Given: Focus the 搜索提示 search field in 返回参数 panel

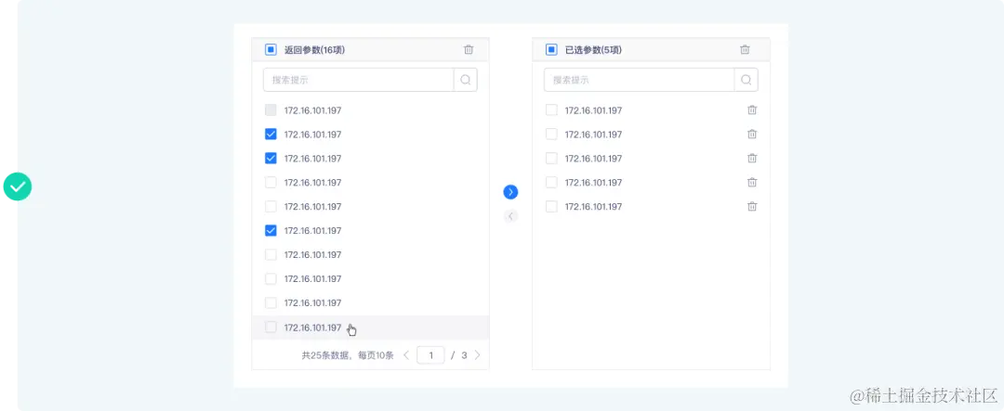Looking at the screenshot, I should pos(359,80).
